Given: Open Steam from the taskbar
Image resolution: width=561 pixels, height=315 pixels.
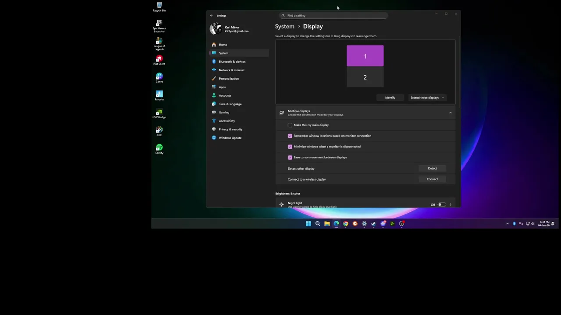Looking at the screenshot, I should tap(373, 224).
